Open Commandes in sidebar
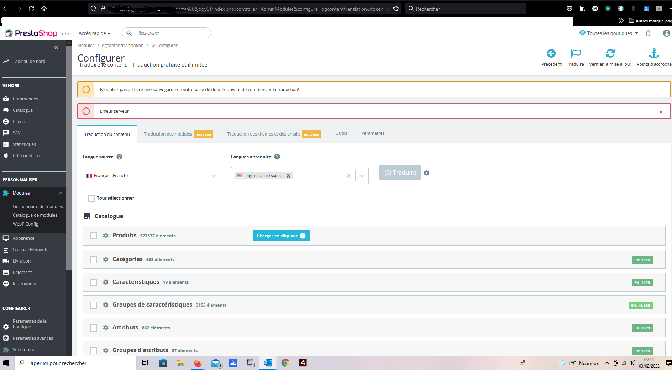672x370 pixels. [x=25, y=99]
